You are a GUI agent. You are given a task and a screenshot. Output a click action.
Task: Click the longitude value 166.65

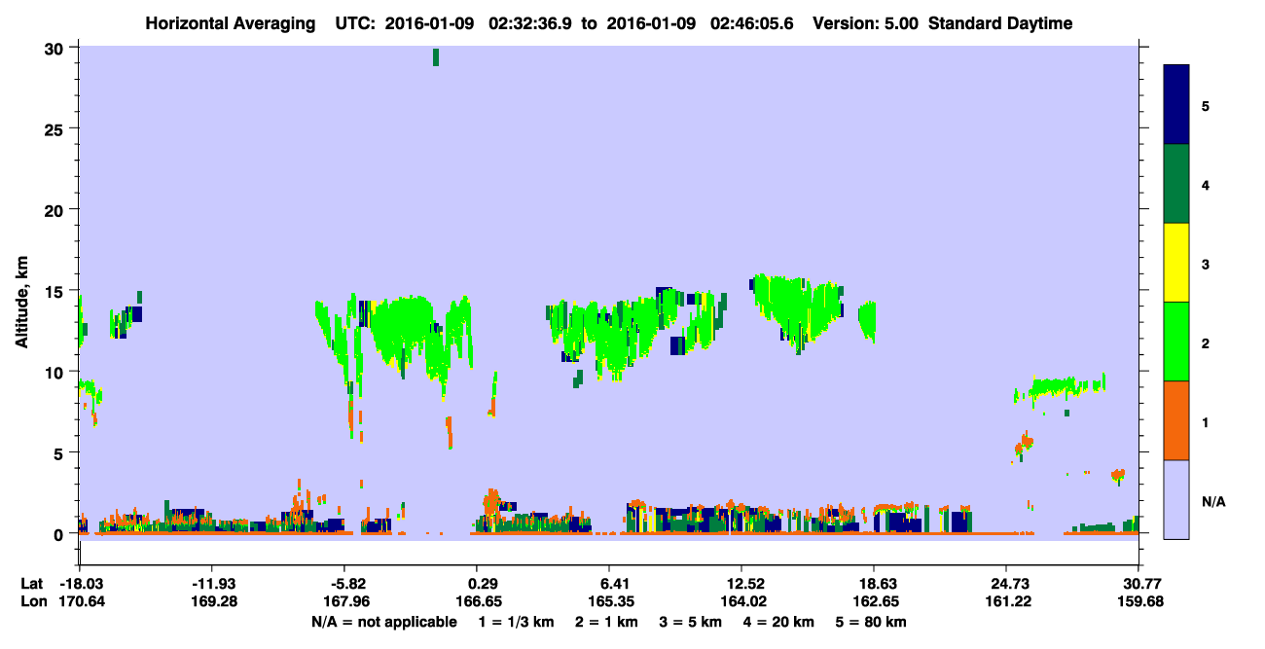(480, 601)
